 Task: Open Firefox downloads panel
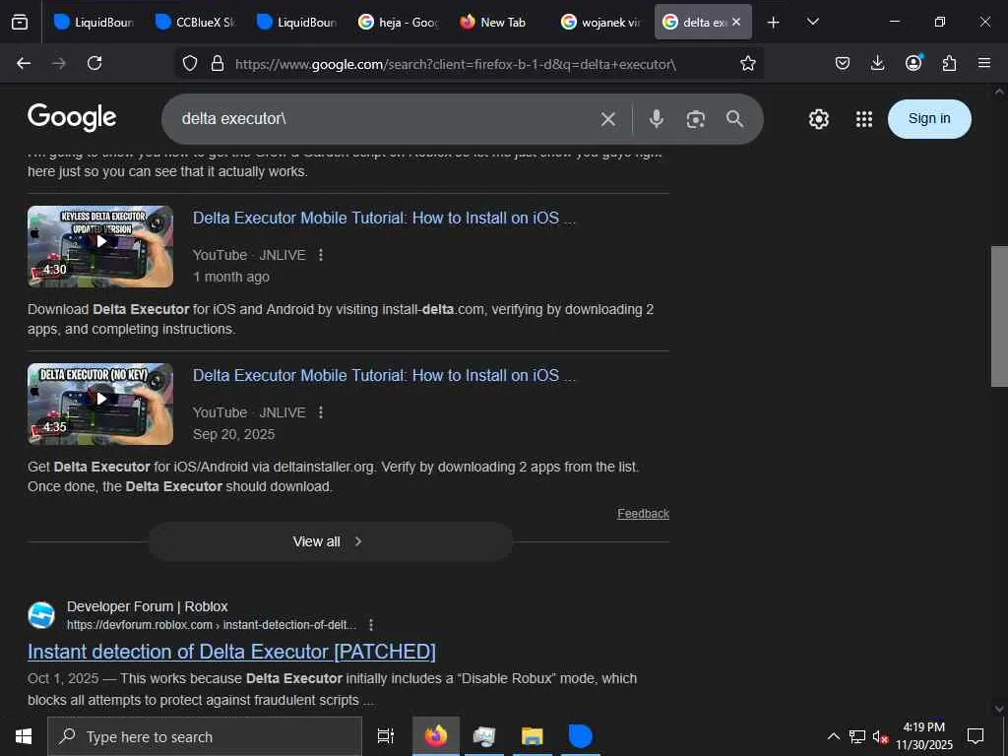[x=877, y=63]
